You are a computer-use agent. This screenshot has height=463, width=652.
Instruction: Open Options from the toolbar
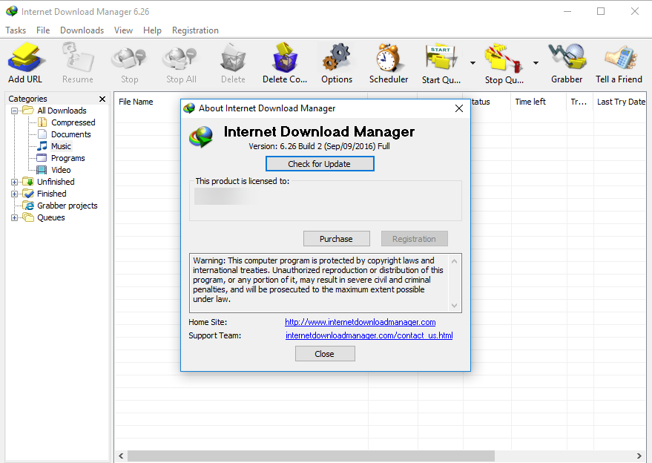[337, 62]
